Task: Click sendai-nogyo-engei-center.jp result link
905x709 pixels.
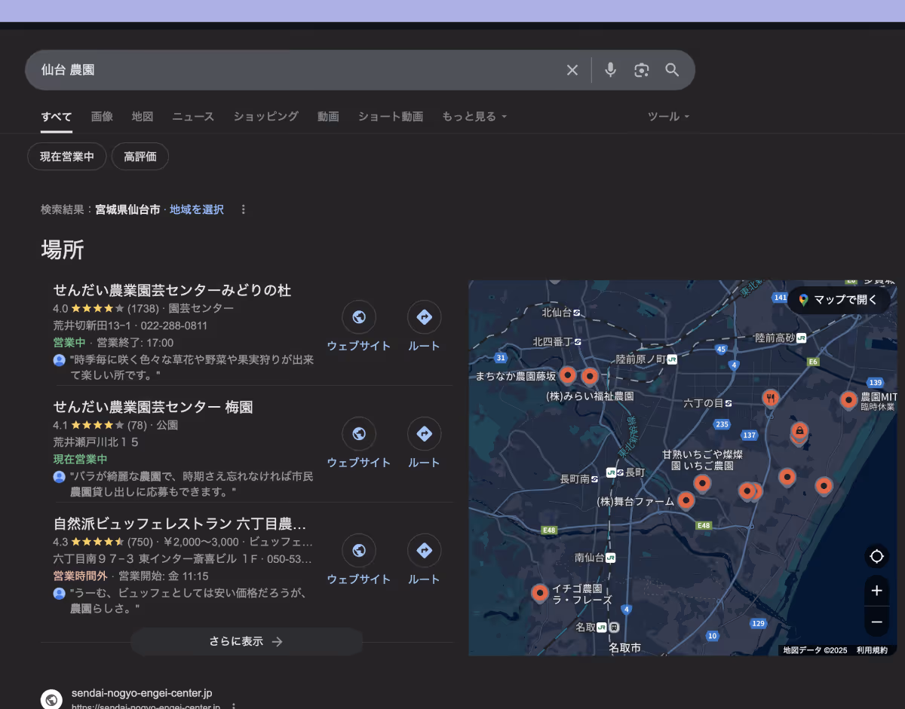Action: click(x=142, y=692)
